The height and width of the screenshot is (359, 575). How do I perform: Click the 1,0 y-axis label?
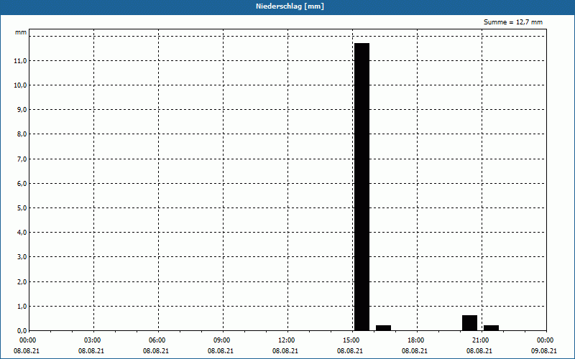(x=22, y=307)
